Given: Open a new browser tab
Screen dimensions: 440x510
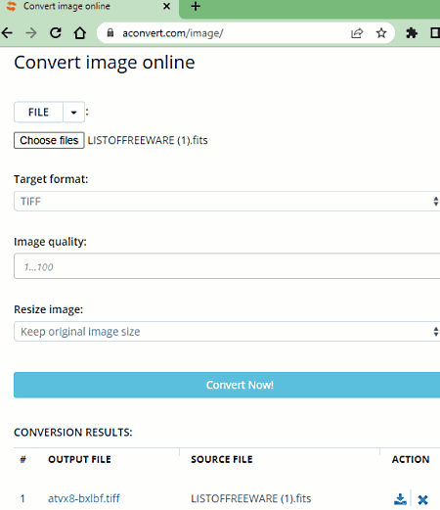Looking at the screenshot, I should (196, 6).
